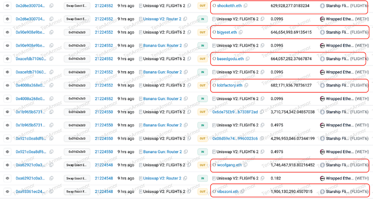This screenshot has height=199, width=373.
Task: Select the 0.182 WETH amount
Action: coord(276,178)
